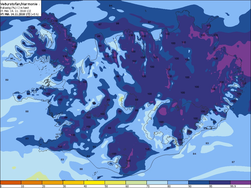The image size is (251, 188).
Task: Click the 'IT: Mið. 14. 11. 2018 12Z' line
Action: point(16,11)
